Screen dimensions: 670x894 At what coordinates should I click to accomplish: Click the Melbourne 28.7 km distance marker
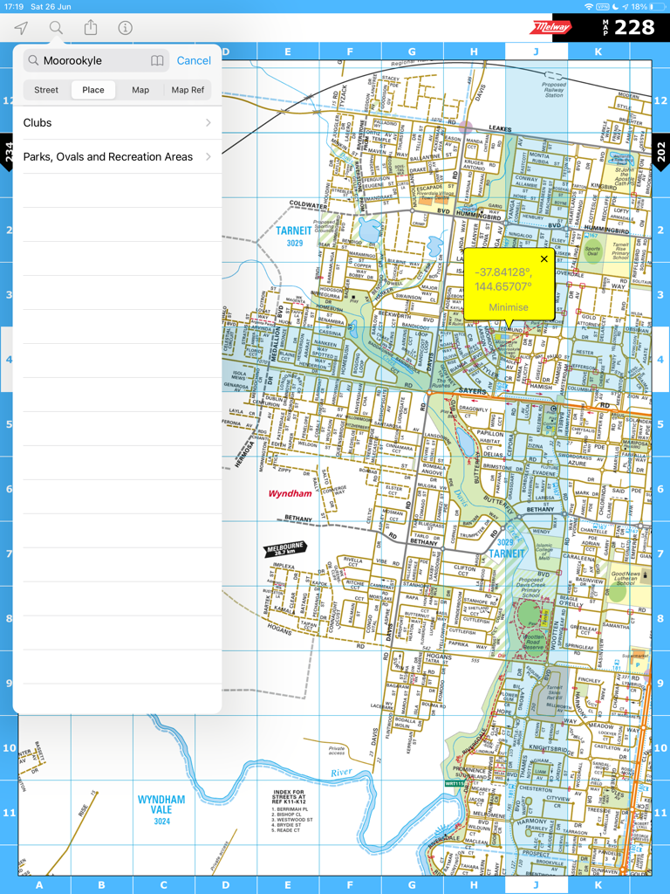click(285, 548)
